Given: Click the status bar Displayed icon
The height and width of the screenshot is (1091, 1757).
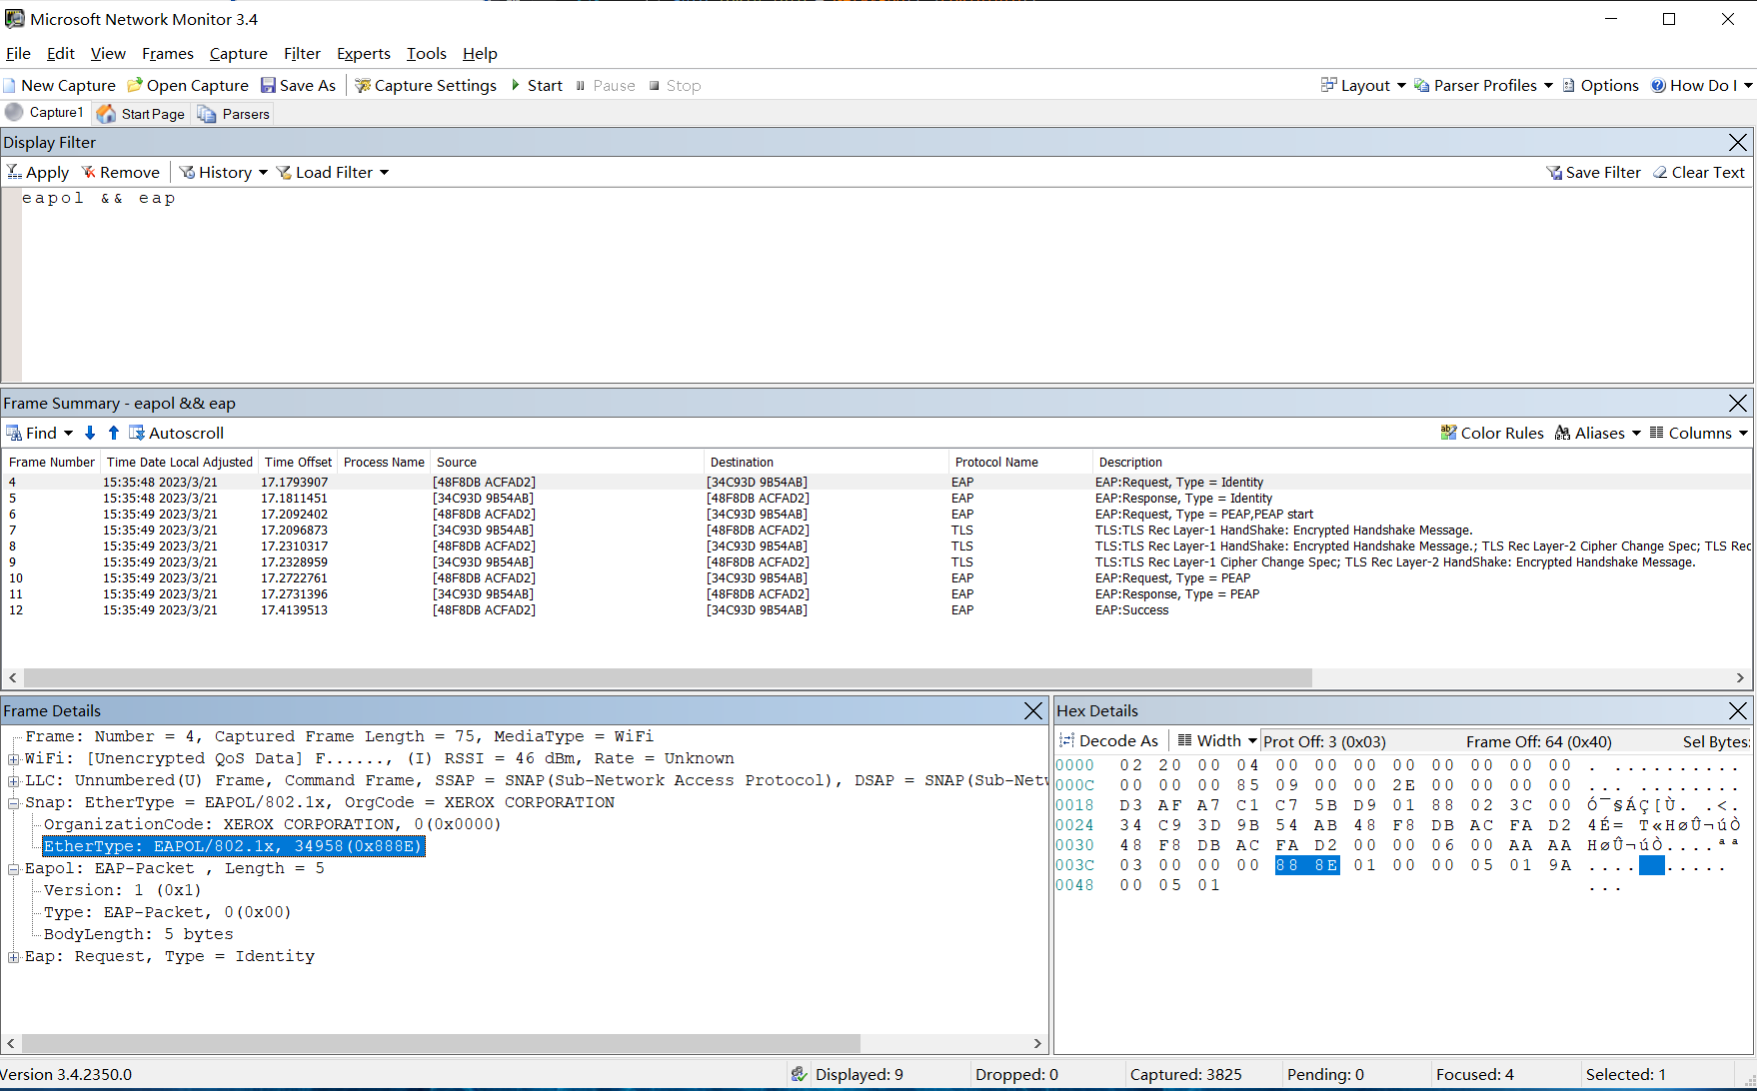Looking at the screenshot, I should pyautogui.click(x=799, y=1075).
